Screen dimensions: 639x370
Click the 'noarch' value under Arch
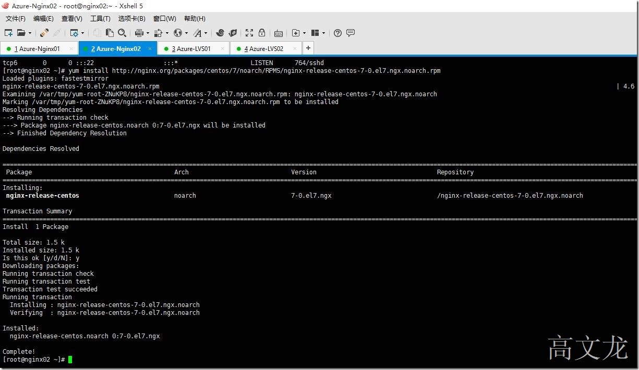click(185, 196)
